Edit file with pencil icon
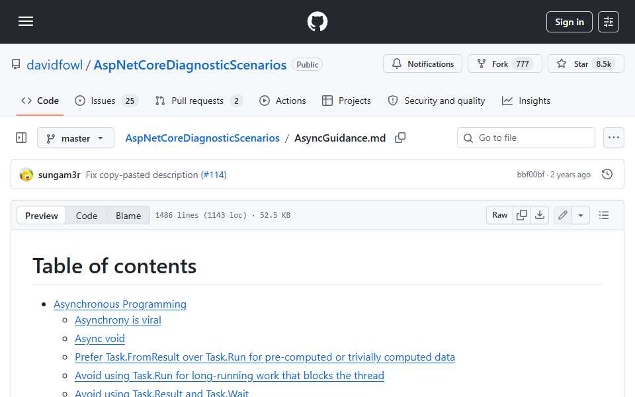The image size is (635, 397). tap(562, 215)
